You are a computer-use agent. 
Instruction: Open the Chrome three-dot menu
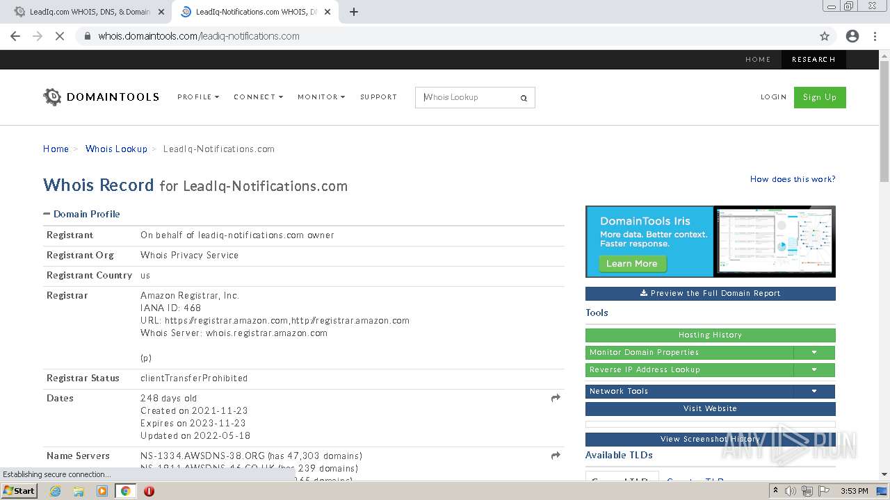(x=875, y=36)
